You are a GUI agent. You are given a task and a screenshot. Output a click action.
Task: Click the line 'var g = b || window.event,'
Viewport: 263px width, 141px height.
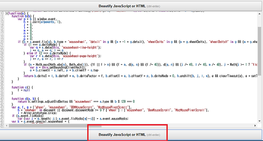(x=37, y=19)
